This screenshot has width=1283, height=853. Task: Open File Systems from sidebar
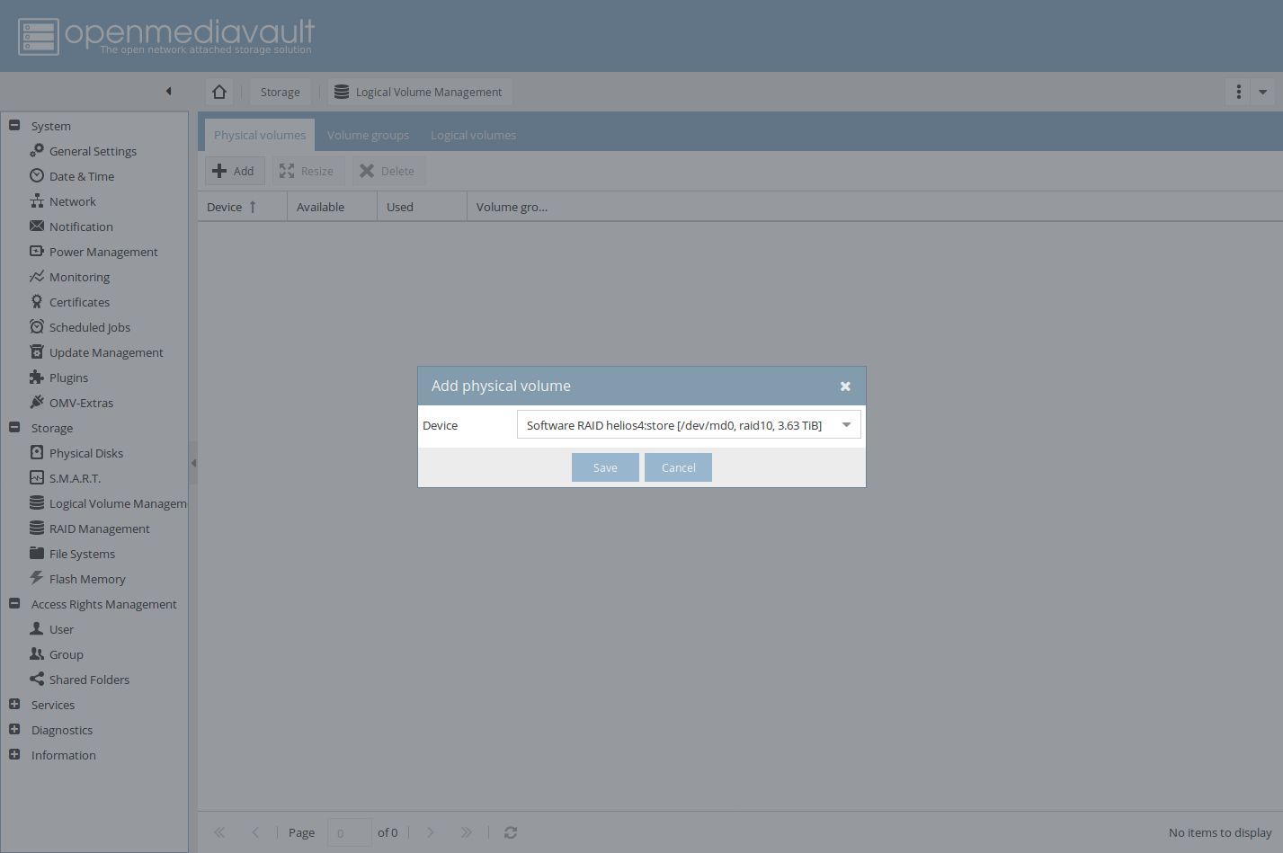[82, 554]
